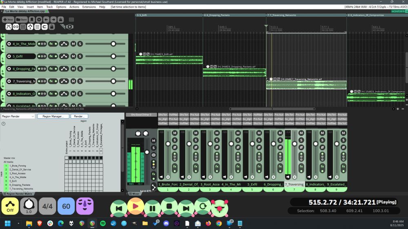Open the File menu
The image size is (408, 229).
(4, 7)
